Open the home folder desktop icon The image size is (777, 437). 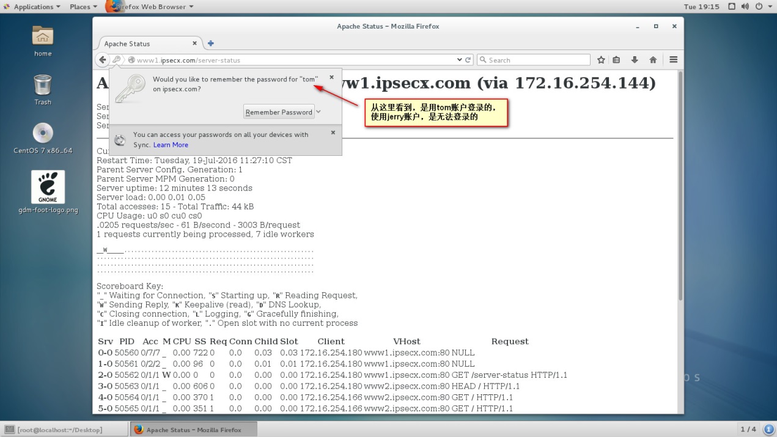[x=43, y=40]
